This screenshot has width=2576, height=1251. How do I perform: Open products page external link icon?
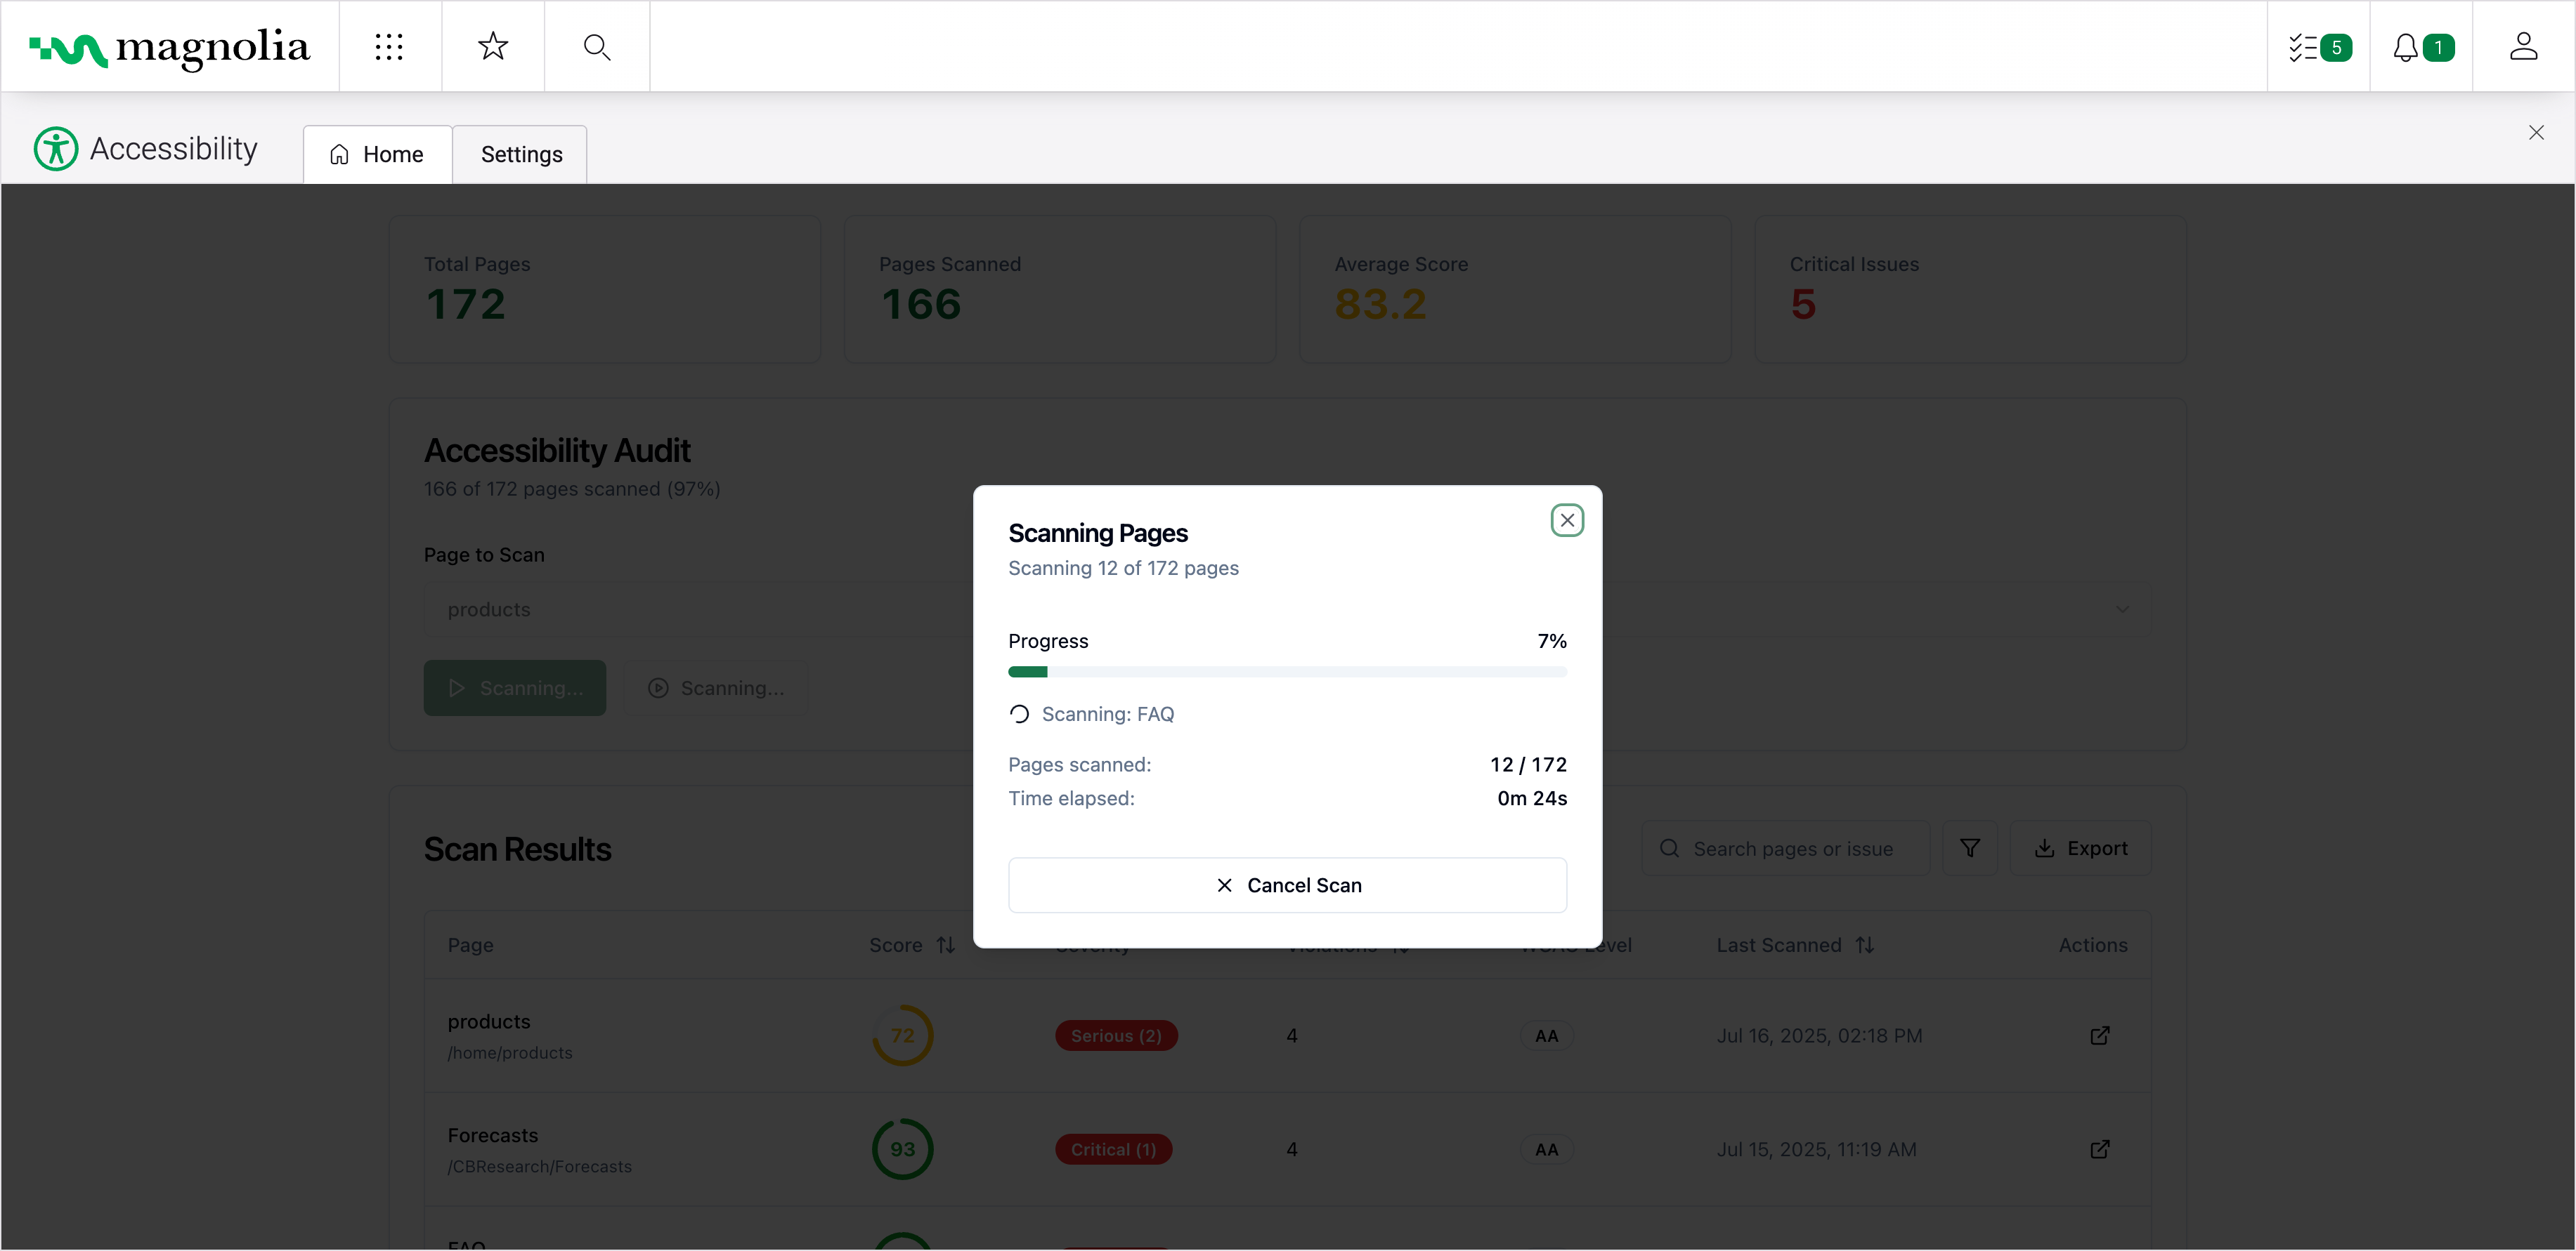click(2099, 1035)
